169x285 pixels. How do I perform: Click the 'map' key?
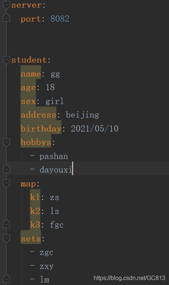click(28, 184)
